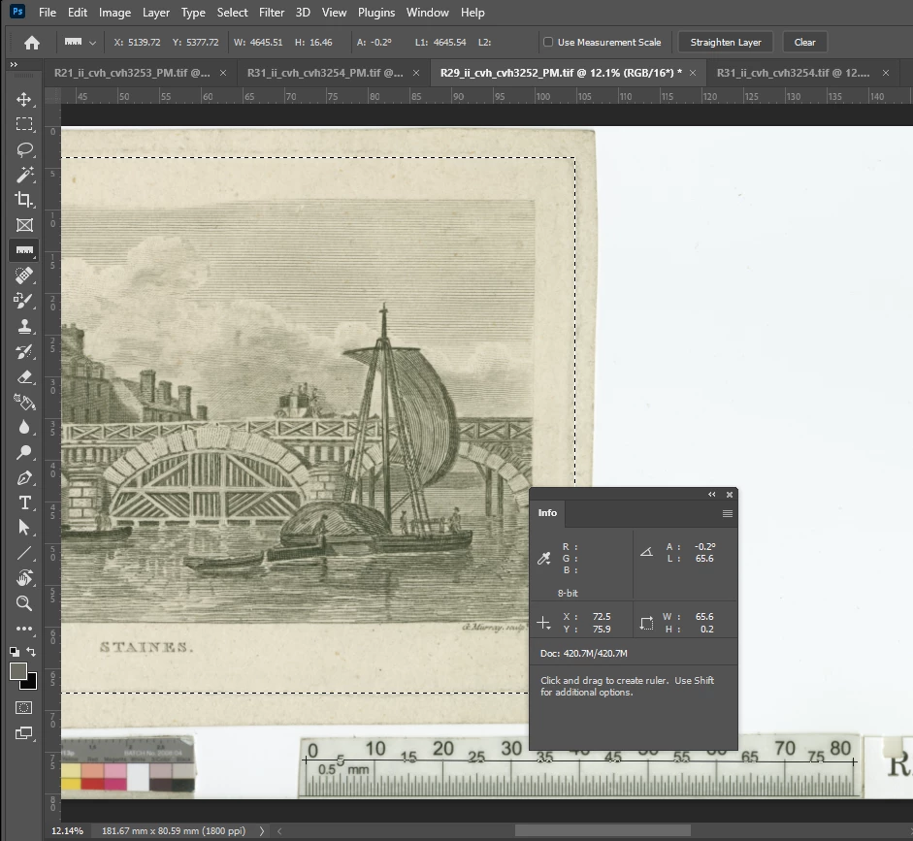
Task: Close the R21_ii_cvh_cvh3253_PM.tif tab
Action: [x=223, y=73]
